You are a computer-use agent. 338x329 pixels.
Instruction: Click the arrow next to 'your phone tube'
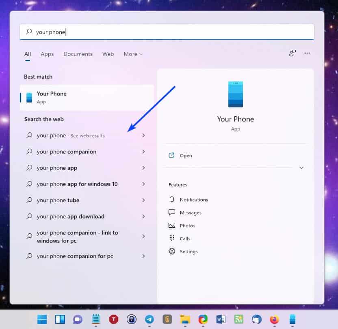[143, 200]
